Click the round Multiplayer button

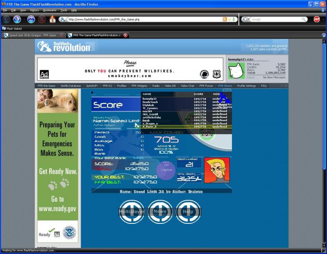click(131, 212)
